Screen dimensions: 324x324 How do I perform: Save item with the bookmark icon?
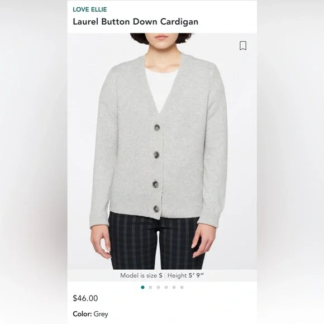[x=243, y=45]
